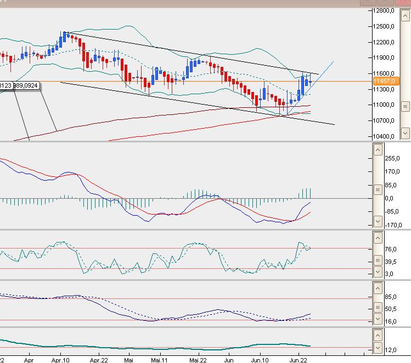Viewport: 411px width, 363px height.
Task: Click the Jun.10 date label
Action: click(260, 360)
